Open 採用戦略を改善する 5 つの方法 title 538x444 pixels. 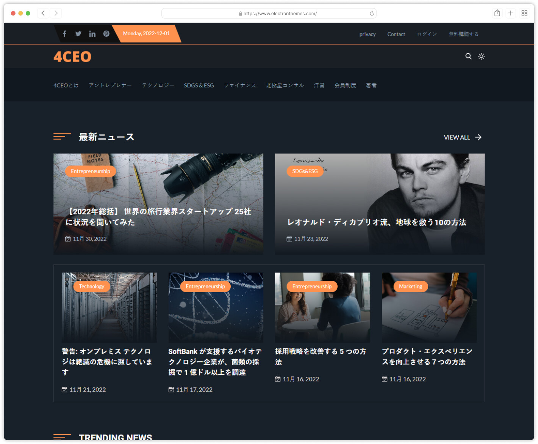tap(321, 356)
